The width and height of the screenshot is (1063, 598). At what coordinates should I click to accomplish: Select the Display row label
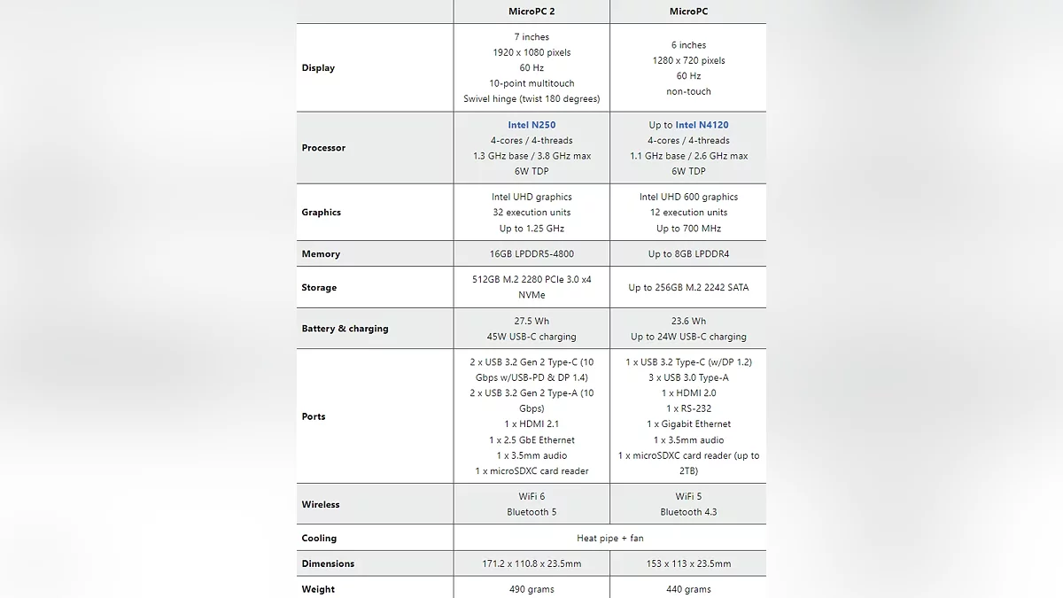318,68
